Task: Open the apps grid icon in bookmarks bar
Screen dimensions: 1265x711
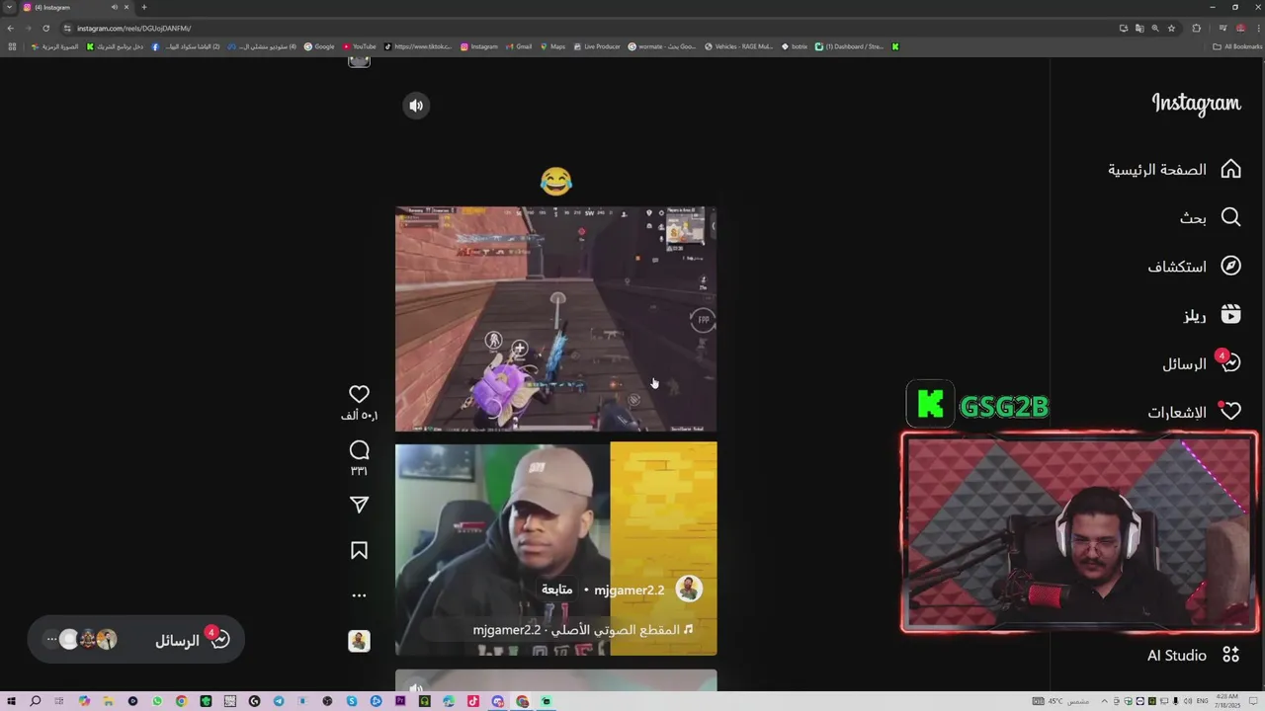Action: 12,46
